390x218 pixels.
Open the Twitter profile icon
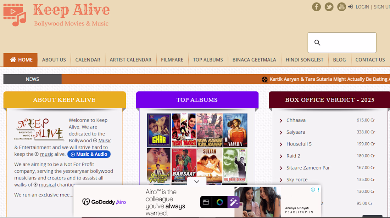pos(329,7)
